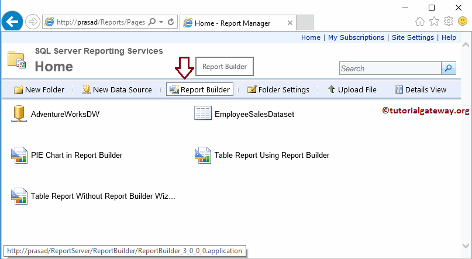Click scrollbar up arrow
The image size is (472, 259).
[x=466, y=45]
